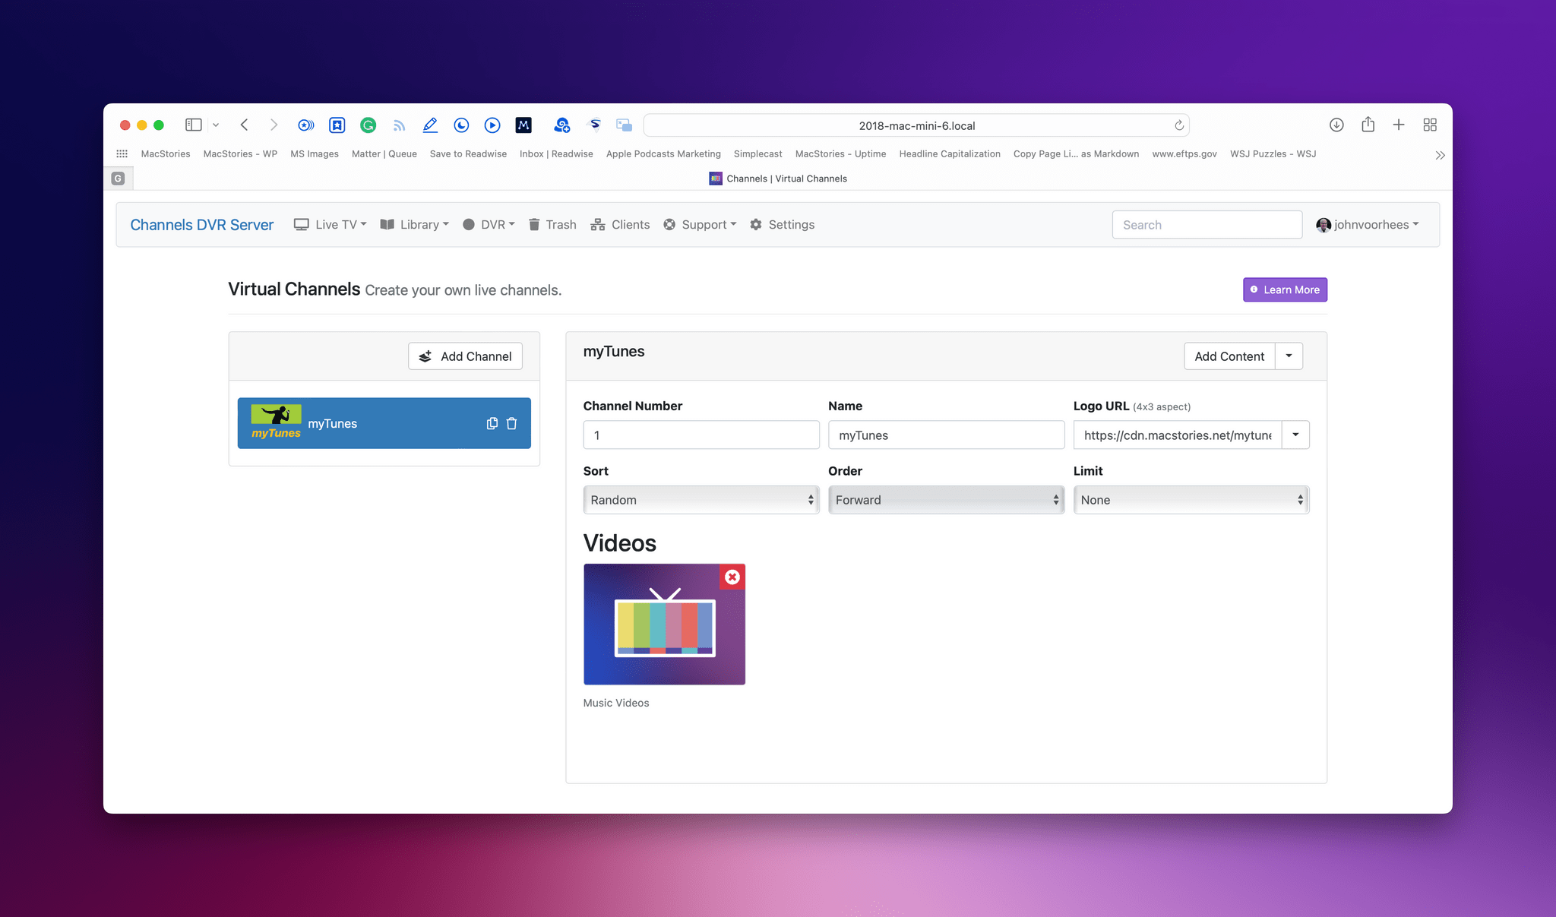Viewport: 1556px width, 917px height.
Task: Click the striped S extension icon
Action: tap(595, 124)
